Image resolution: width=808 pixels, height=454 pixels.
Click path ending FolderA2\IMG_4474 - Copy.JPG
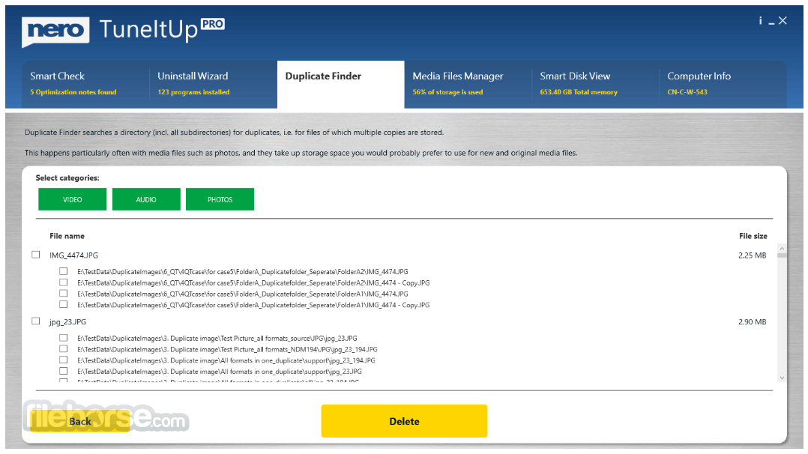pos(253,283)
